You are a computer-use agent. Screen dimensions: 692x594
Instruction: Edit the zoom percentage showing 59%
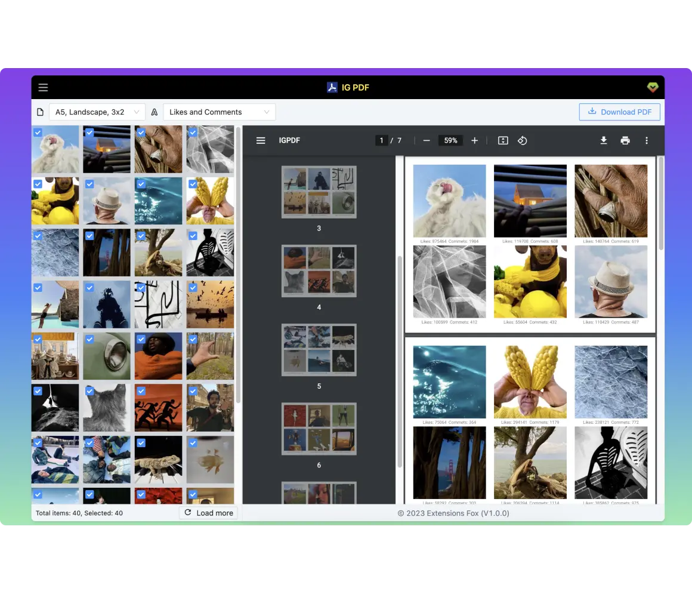(450, 140)
